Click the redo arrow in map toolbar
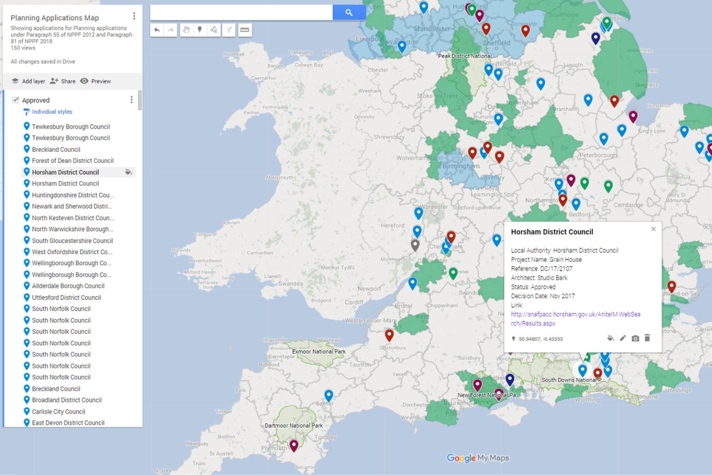Image resolution: width=712 pixels, height=475 pixels. pyautogui.click(x=171, y=30)
